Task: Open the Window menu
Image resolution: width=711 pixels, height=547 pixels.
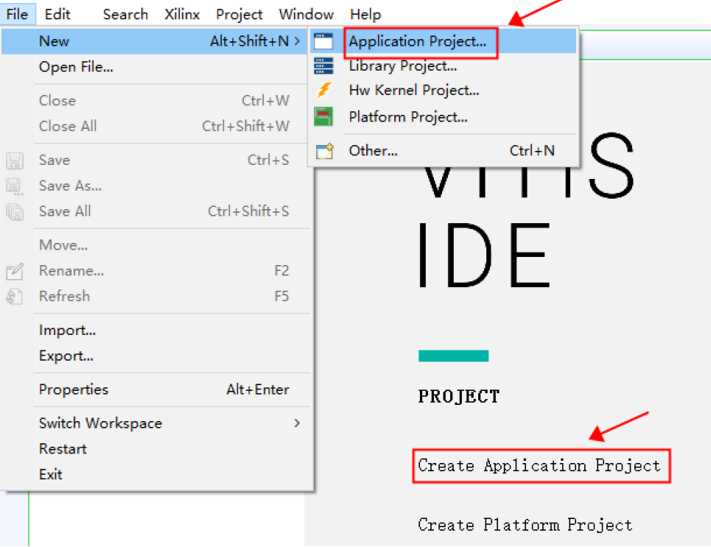Action: click(306, 14)
